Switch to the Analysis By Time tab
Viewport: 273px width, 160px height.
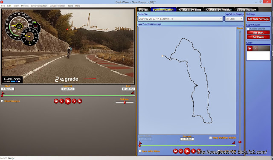click(x=190, y=9)
